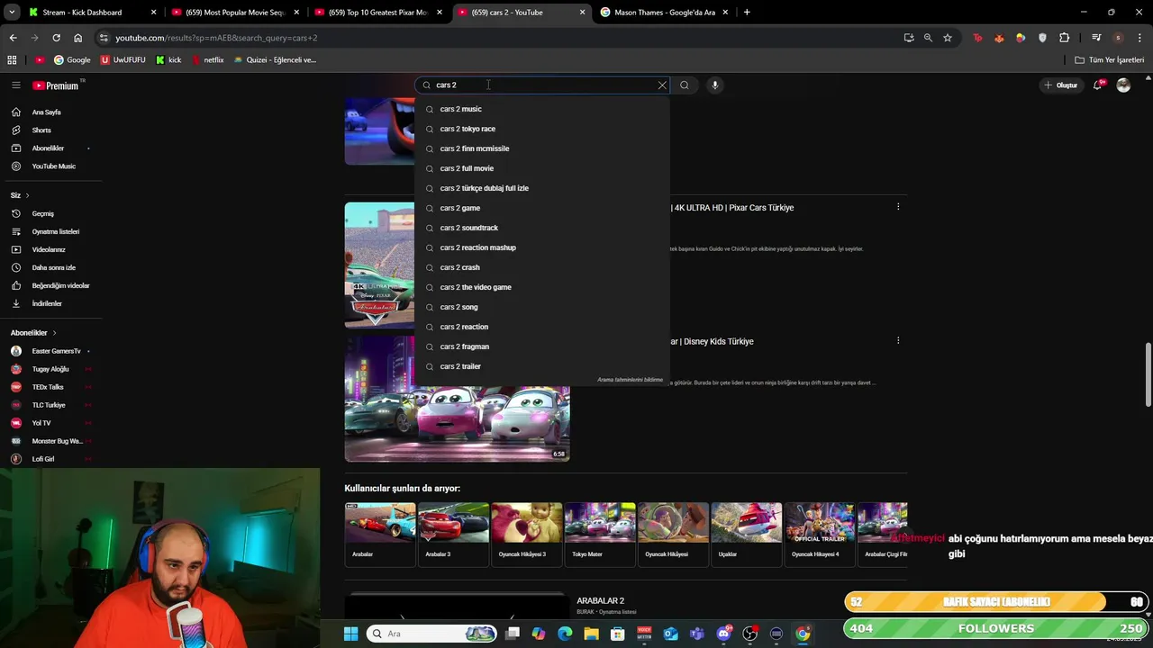Open Shorts in the sidebar
Viewport: 1153px width, 648px height.
pos(41,130)
